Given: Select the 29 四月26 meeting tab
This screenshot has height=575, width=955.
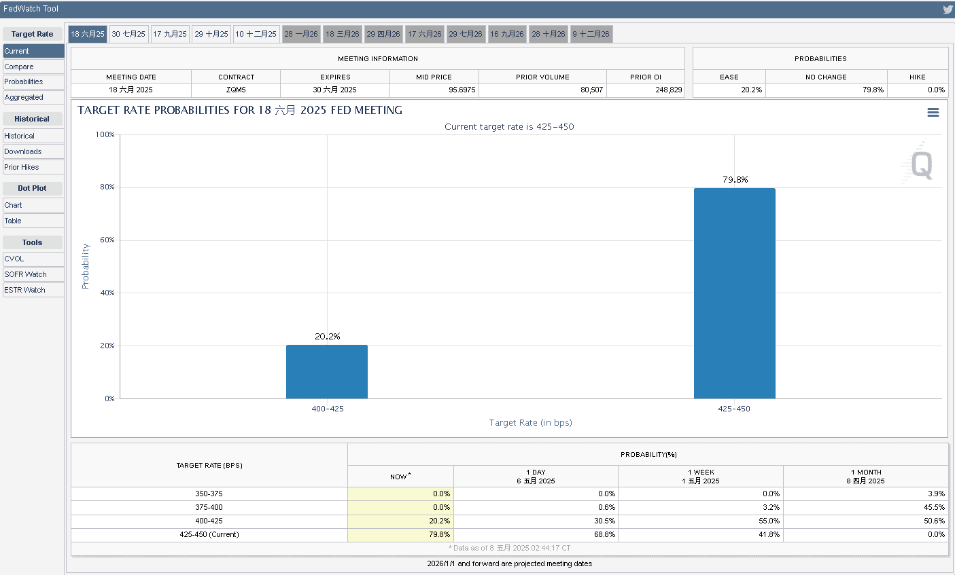Looking at the screenshot, I should pos(383,34).
